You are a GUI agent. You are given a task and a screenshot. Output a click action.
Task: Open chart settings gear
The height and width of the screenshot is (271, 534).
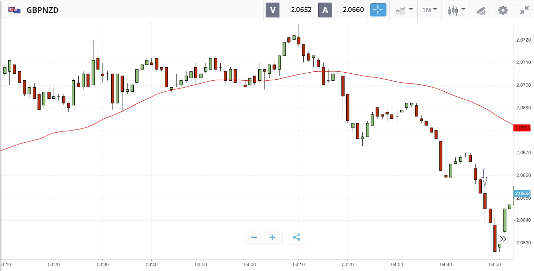pos(503,10)
